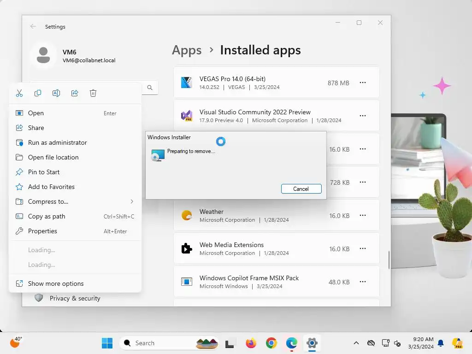Open more options for VEGAS Pro 14.0
This screenshot has height=354, width=472.
click(363, 83)
